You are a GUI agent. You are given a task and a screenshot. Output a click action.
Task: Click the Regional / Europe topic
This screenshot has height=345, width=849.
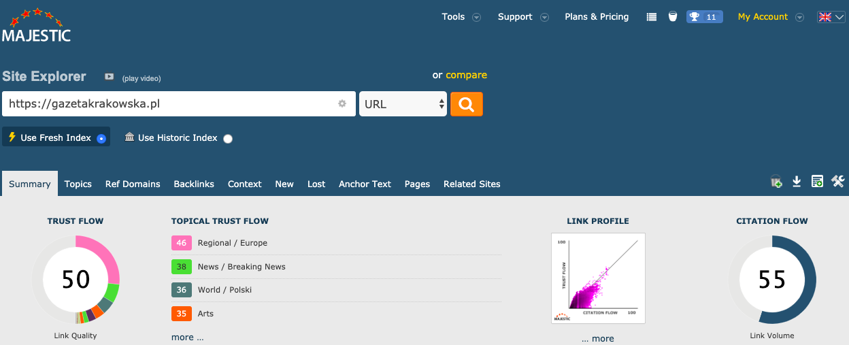click(x=233, y=243)
